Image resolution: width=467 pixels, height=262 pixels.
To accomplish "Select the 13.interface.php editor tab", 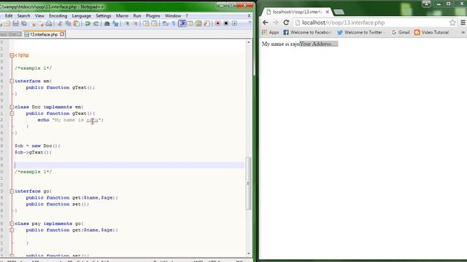I will point(44,34).
